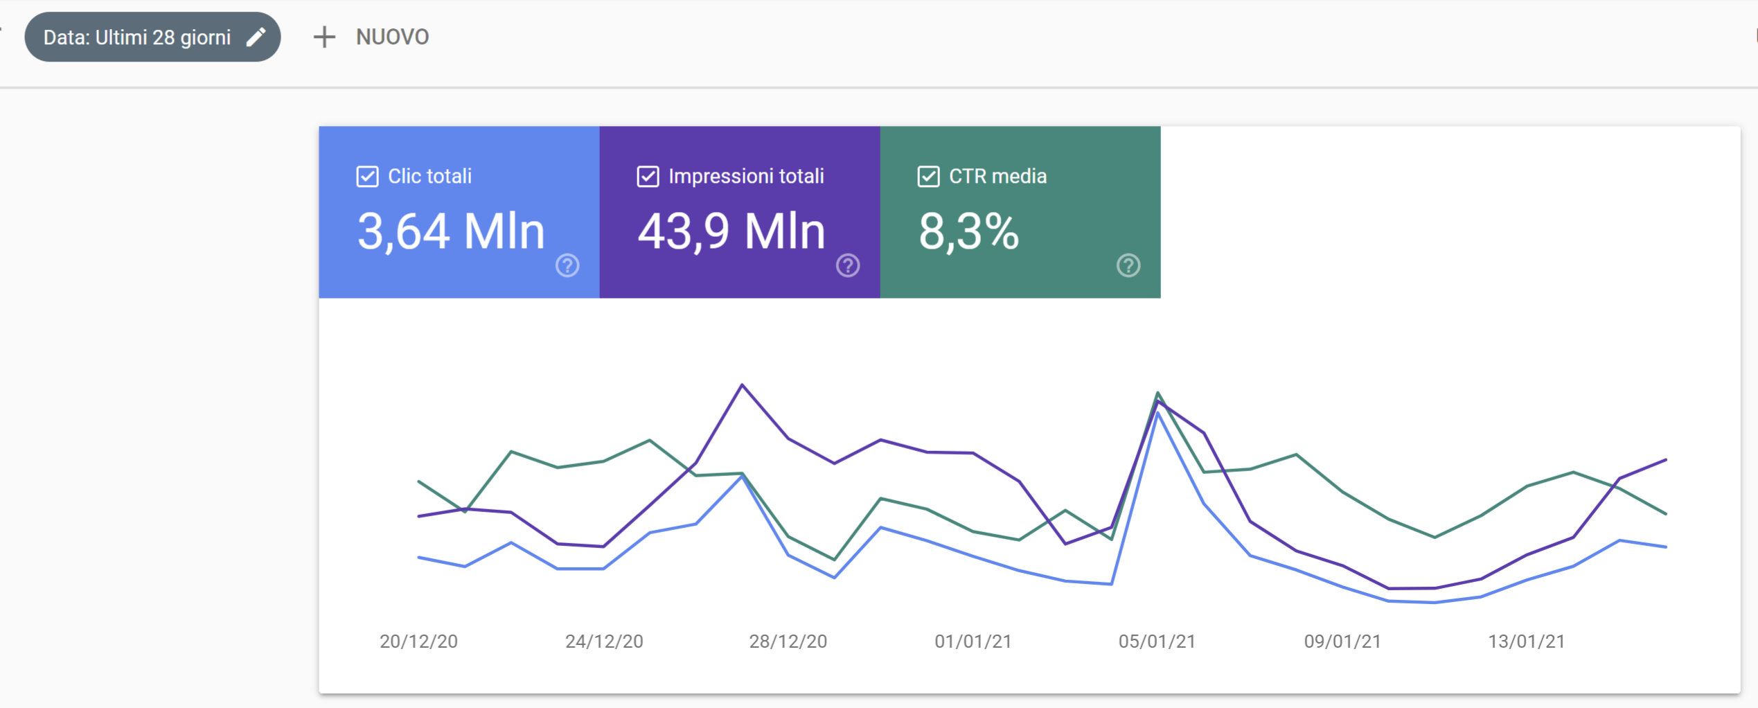The image size is (1758, 708).
Task: Uncheck the Impressioni totali checkbox
Action: pos(648,177)
